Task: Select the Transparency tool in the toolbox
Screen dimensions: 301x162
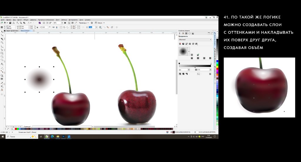Action: (2, 79)
